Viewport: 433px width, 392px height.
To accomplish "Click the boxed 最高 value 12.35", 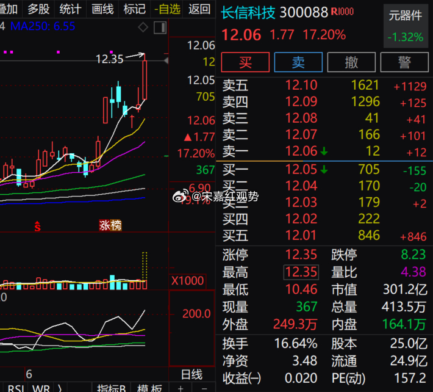I will coord(301,272).
